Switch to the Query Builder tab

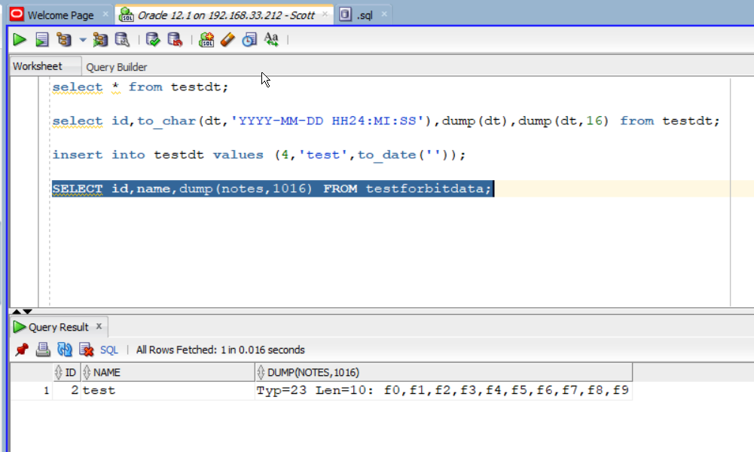[116, 67]
